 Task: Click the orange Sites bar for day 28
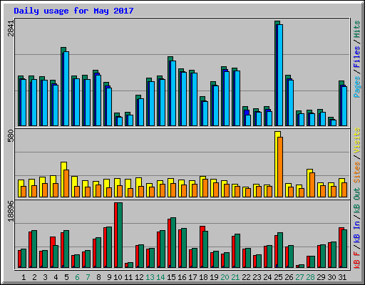[x=312, y=185]
